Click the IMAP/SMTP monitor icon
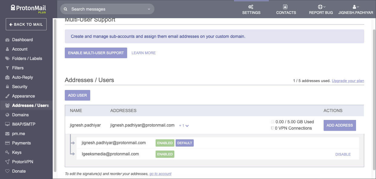 click(x=8, y=124)
